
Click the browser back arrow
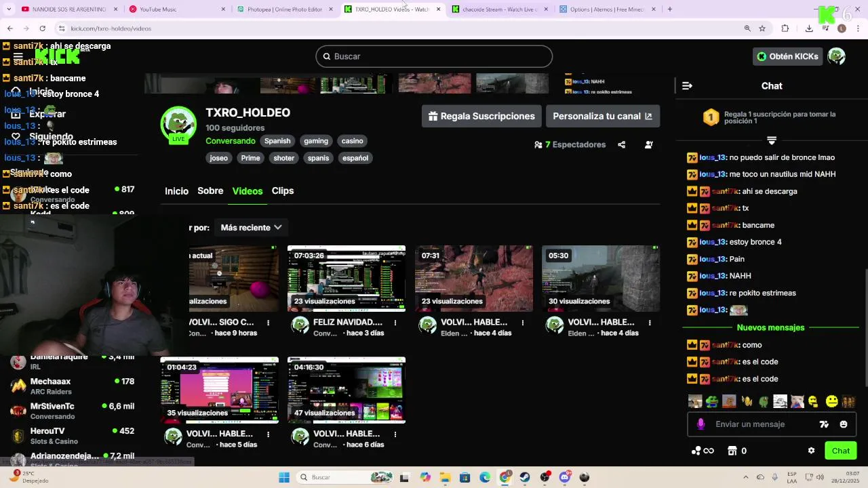point(10,28)
